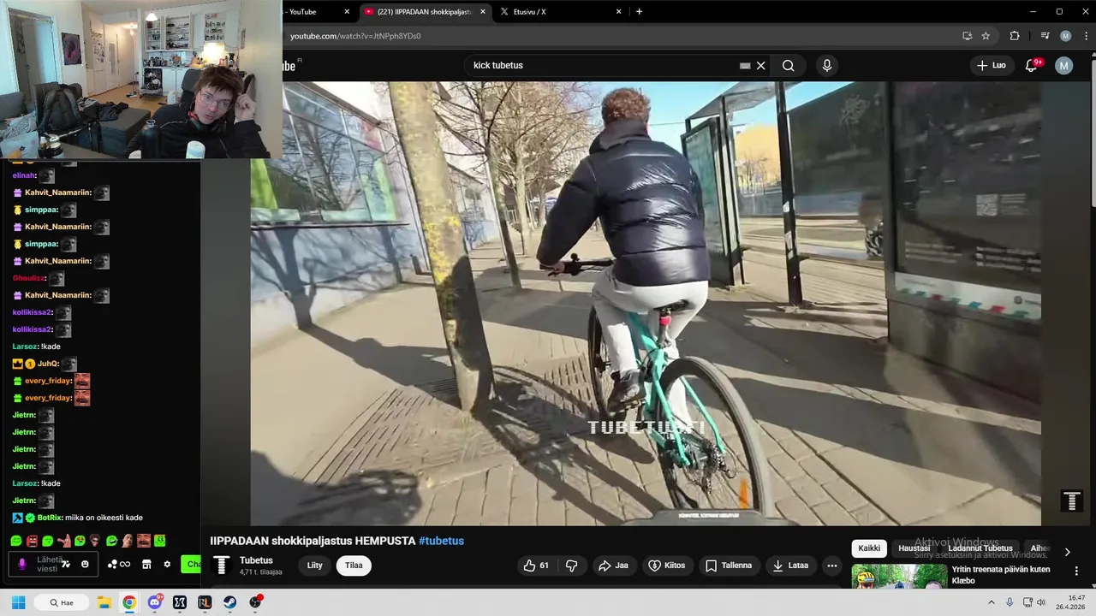Like the video with thumbs up
The width and height of the screenshot is (1096, 616).
537,566
